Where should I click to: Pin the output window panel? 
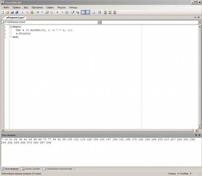pos(196,135)
